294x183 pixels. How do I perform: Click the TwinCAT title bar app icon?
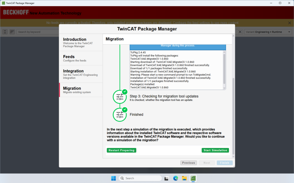tap(3, 3)
